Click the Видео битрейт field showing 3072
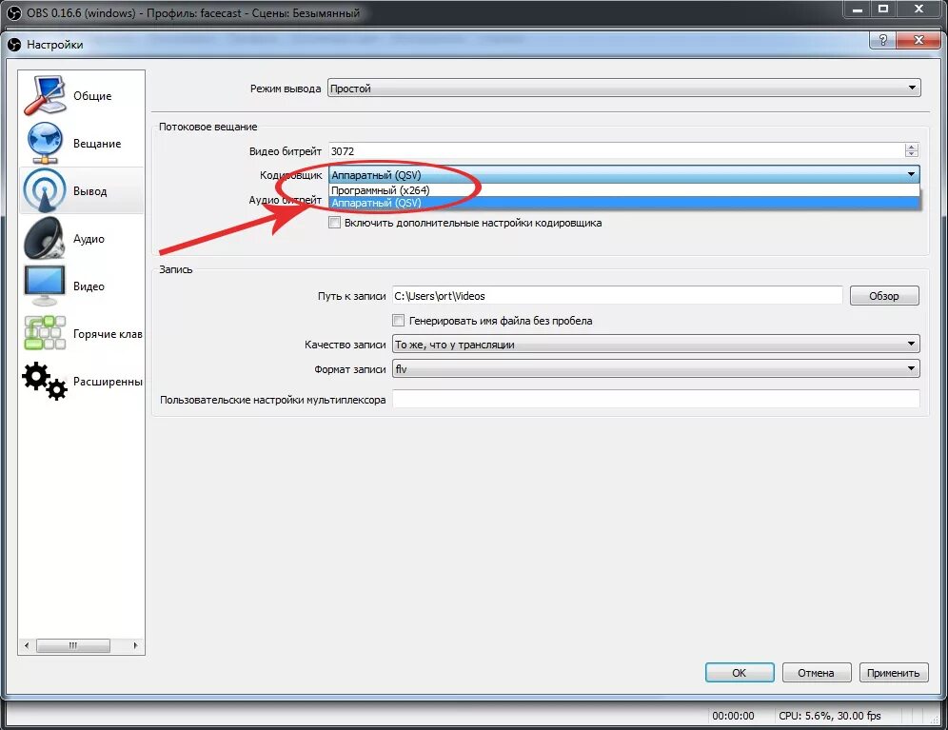 (616, 151)
